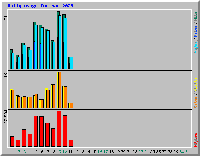Viewport: 200px width, 156px height.
Task: Select day label "1" on the axis
Action: pos(13,152)
